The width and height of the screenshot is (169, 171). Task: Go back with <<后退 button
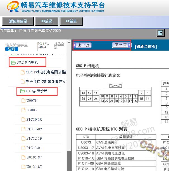click(x=47, y=21)
